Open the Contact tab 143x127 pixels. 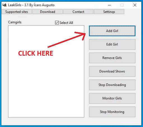[x=78, y=12]
